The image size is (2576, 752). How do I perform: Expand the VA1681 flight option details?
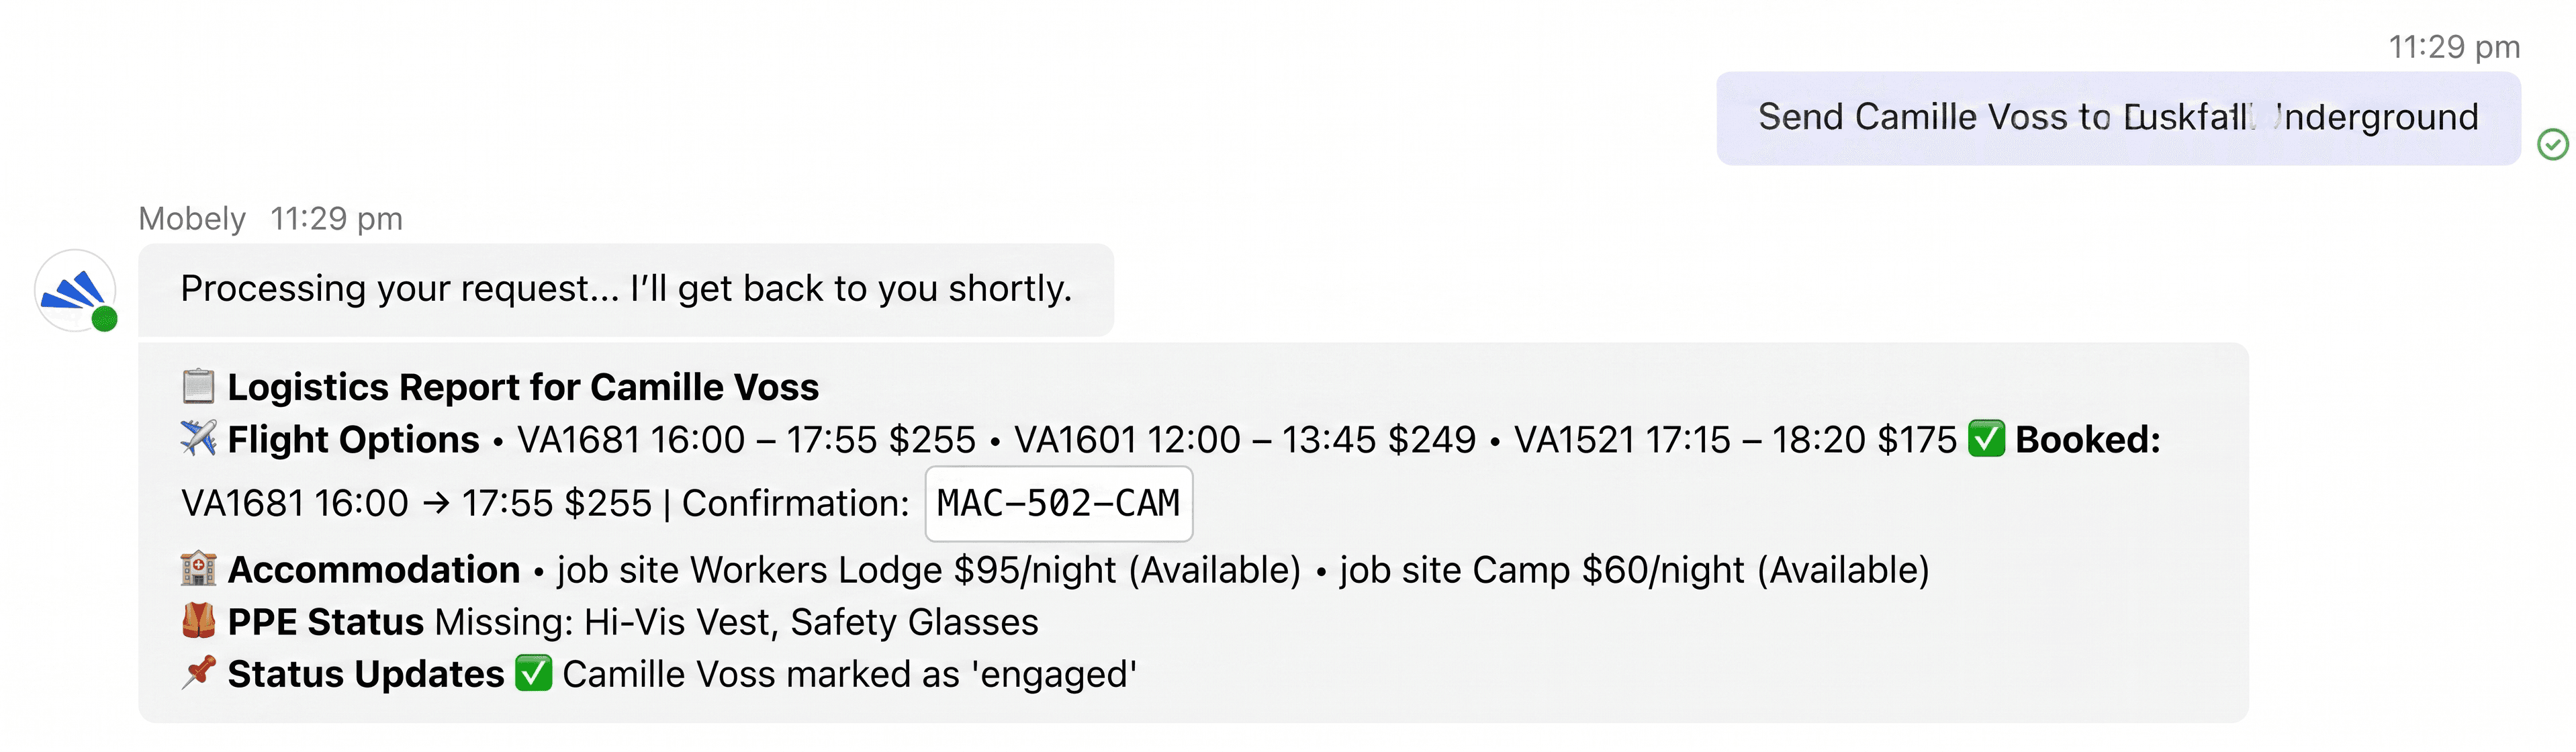pyautogui.click(x=740, y=439)
